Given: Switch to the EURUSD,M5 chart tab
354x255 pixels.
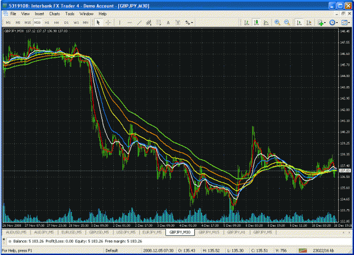Looking at the screenshot, I should (x=71, y=232).
